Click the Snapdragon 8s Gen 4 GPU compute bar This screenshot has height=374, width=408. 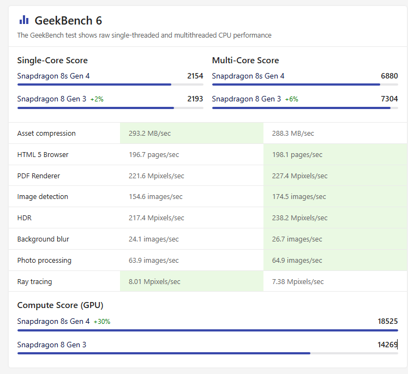(x=207, y=330)
